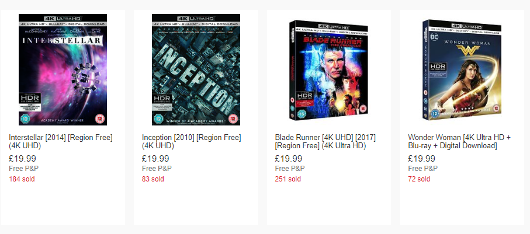
Task: Click the £19.99 price under Wonder Woman
Action: [421, 159]
